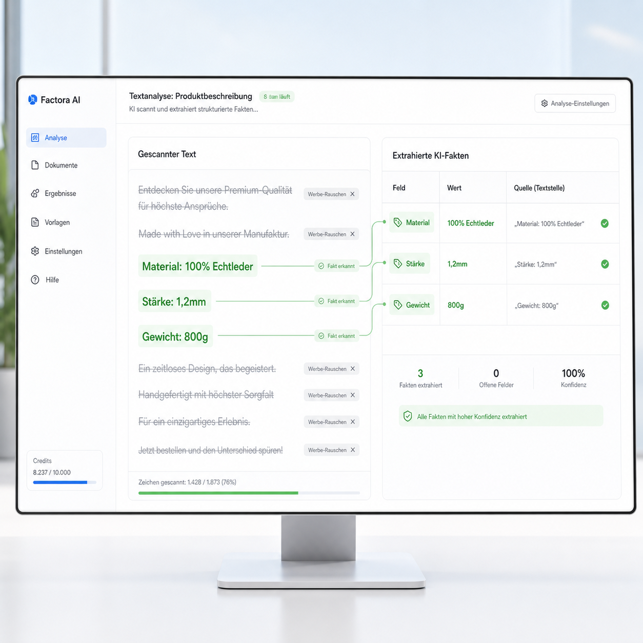Screen dimensions: 643x643
Task: Click the green checkmark in Material row
Action: pos(605,223)
